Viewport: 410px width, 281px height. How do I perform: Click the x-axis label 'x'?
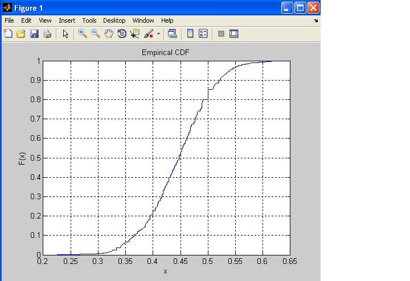coord(165,271)
